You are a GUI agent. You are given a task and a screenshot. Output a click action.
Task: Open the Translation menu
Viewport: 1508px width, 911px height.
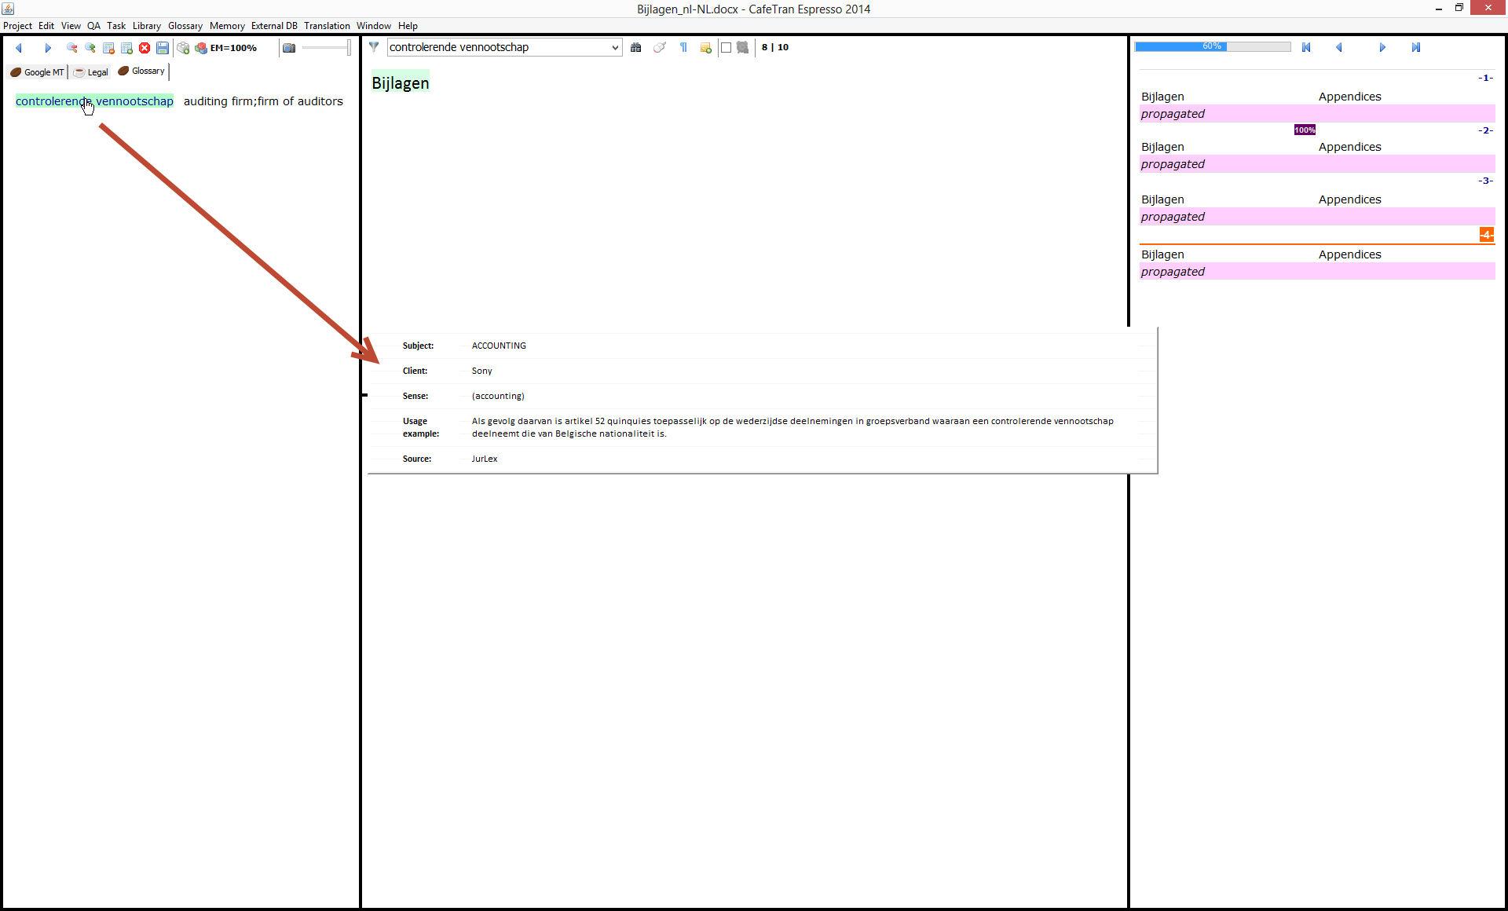[x=327, y=26]
